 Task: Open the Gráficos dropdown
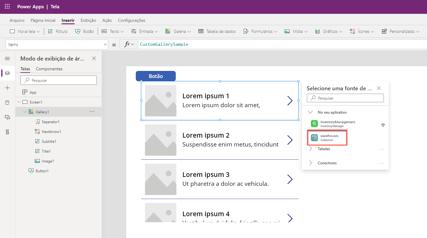click(329, 31)
